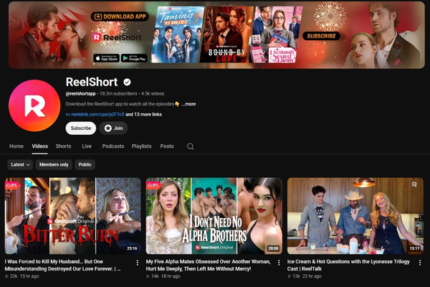Screen dimensions: 430x287
Task: Click the SUBSCRIBE badge in the banner
Action: (321, 36)
